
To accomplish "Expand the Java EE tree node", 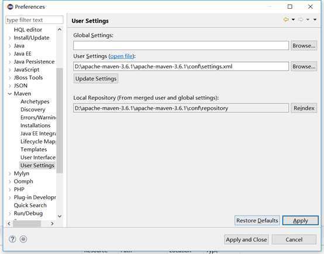I will tap(10, 54).
